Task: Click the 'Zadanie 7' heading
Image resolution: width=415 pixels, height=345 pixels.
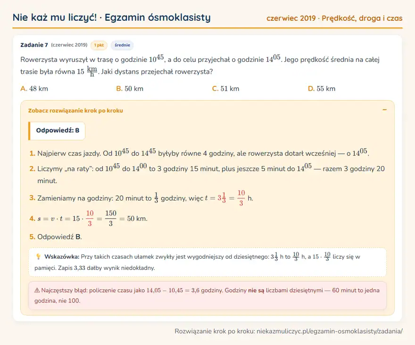Action: click(x=34, y=45)
